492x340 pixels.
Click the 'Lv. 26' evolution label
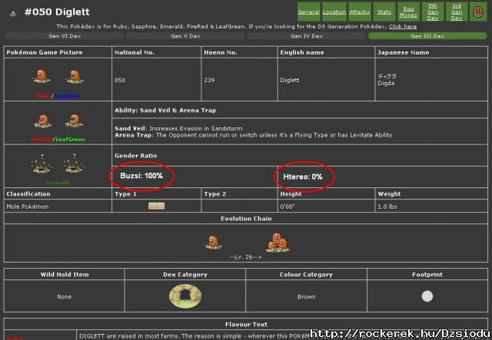point(246,257)
